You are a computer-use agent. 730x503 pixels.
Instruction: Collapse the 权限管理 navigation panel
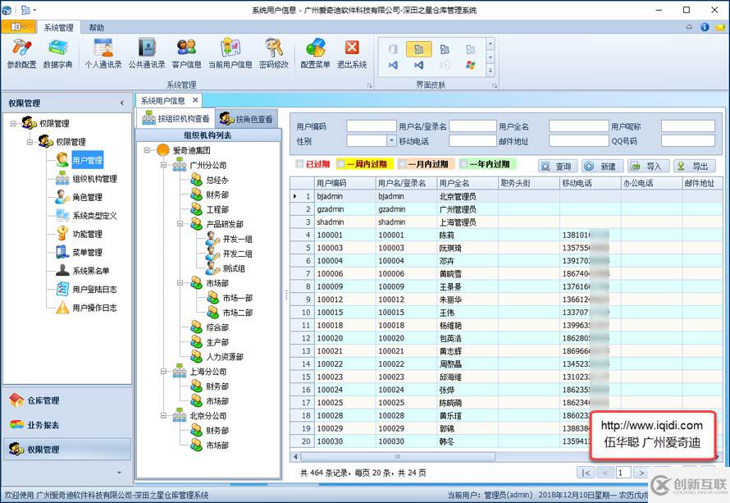(122, 103)
